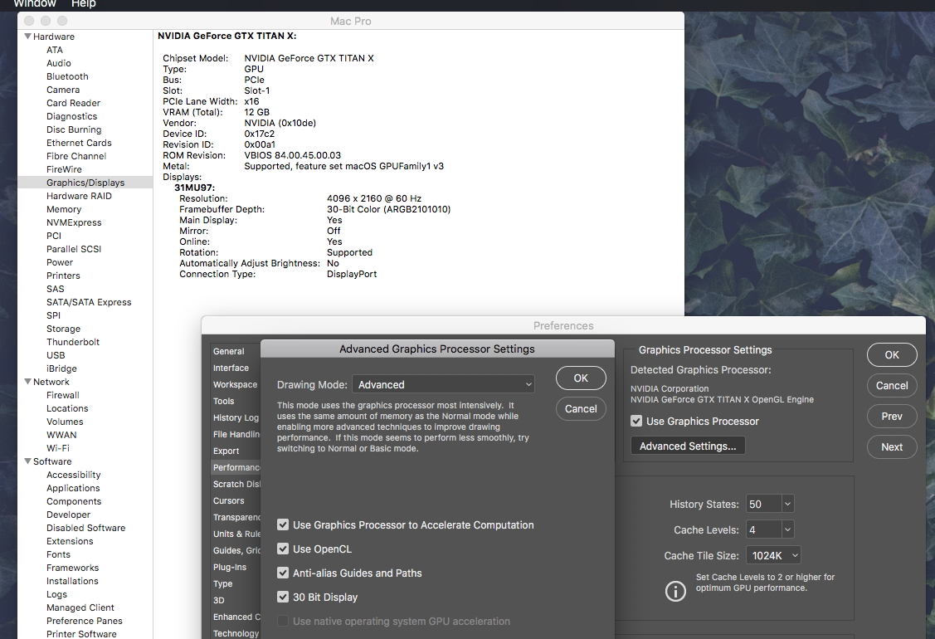Click the Cache Levels value field

(x=763, y=529)
